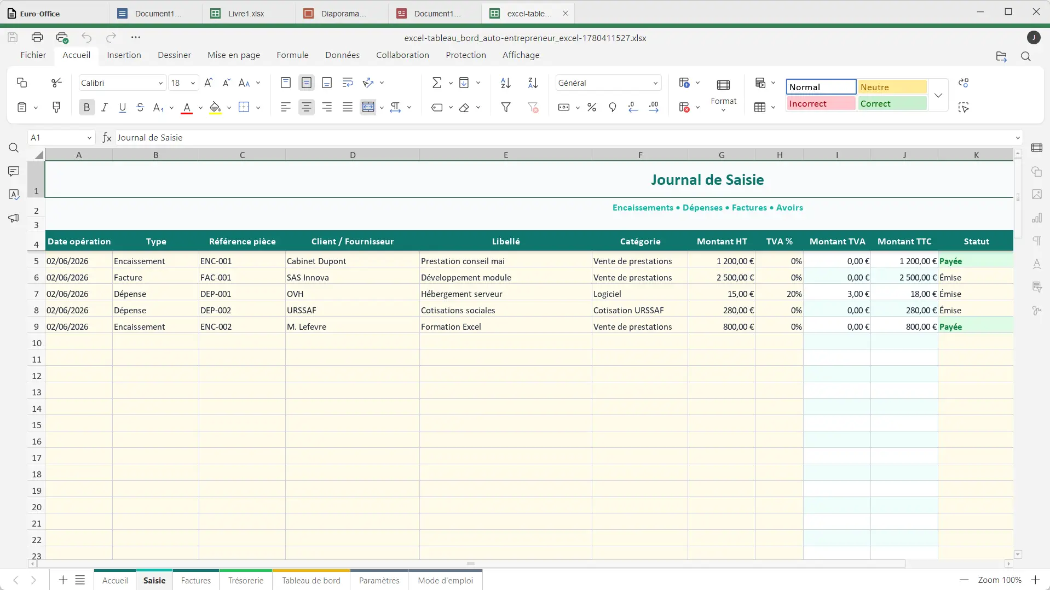
Task: Click the Cut scissors icon
Action: point(56,83)
